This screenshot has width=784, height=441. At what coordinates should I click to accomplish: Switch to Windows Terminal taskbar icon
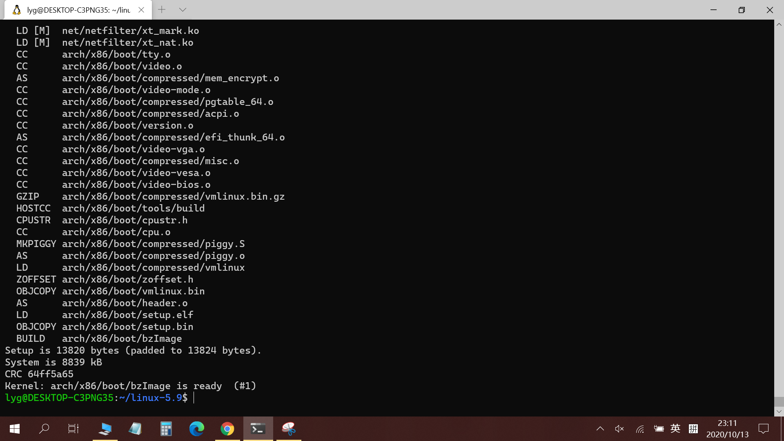pos(258,429)
